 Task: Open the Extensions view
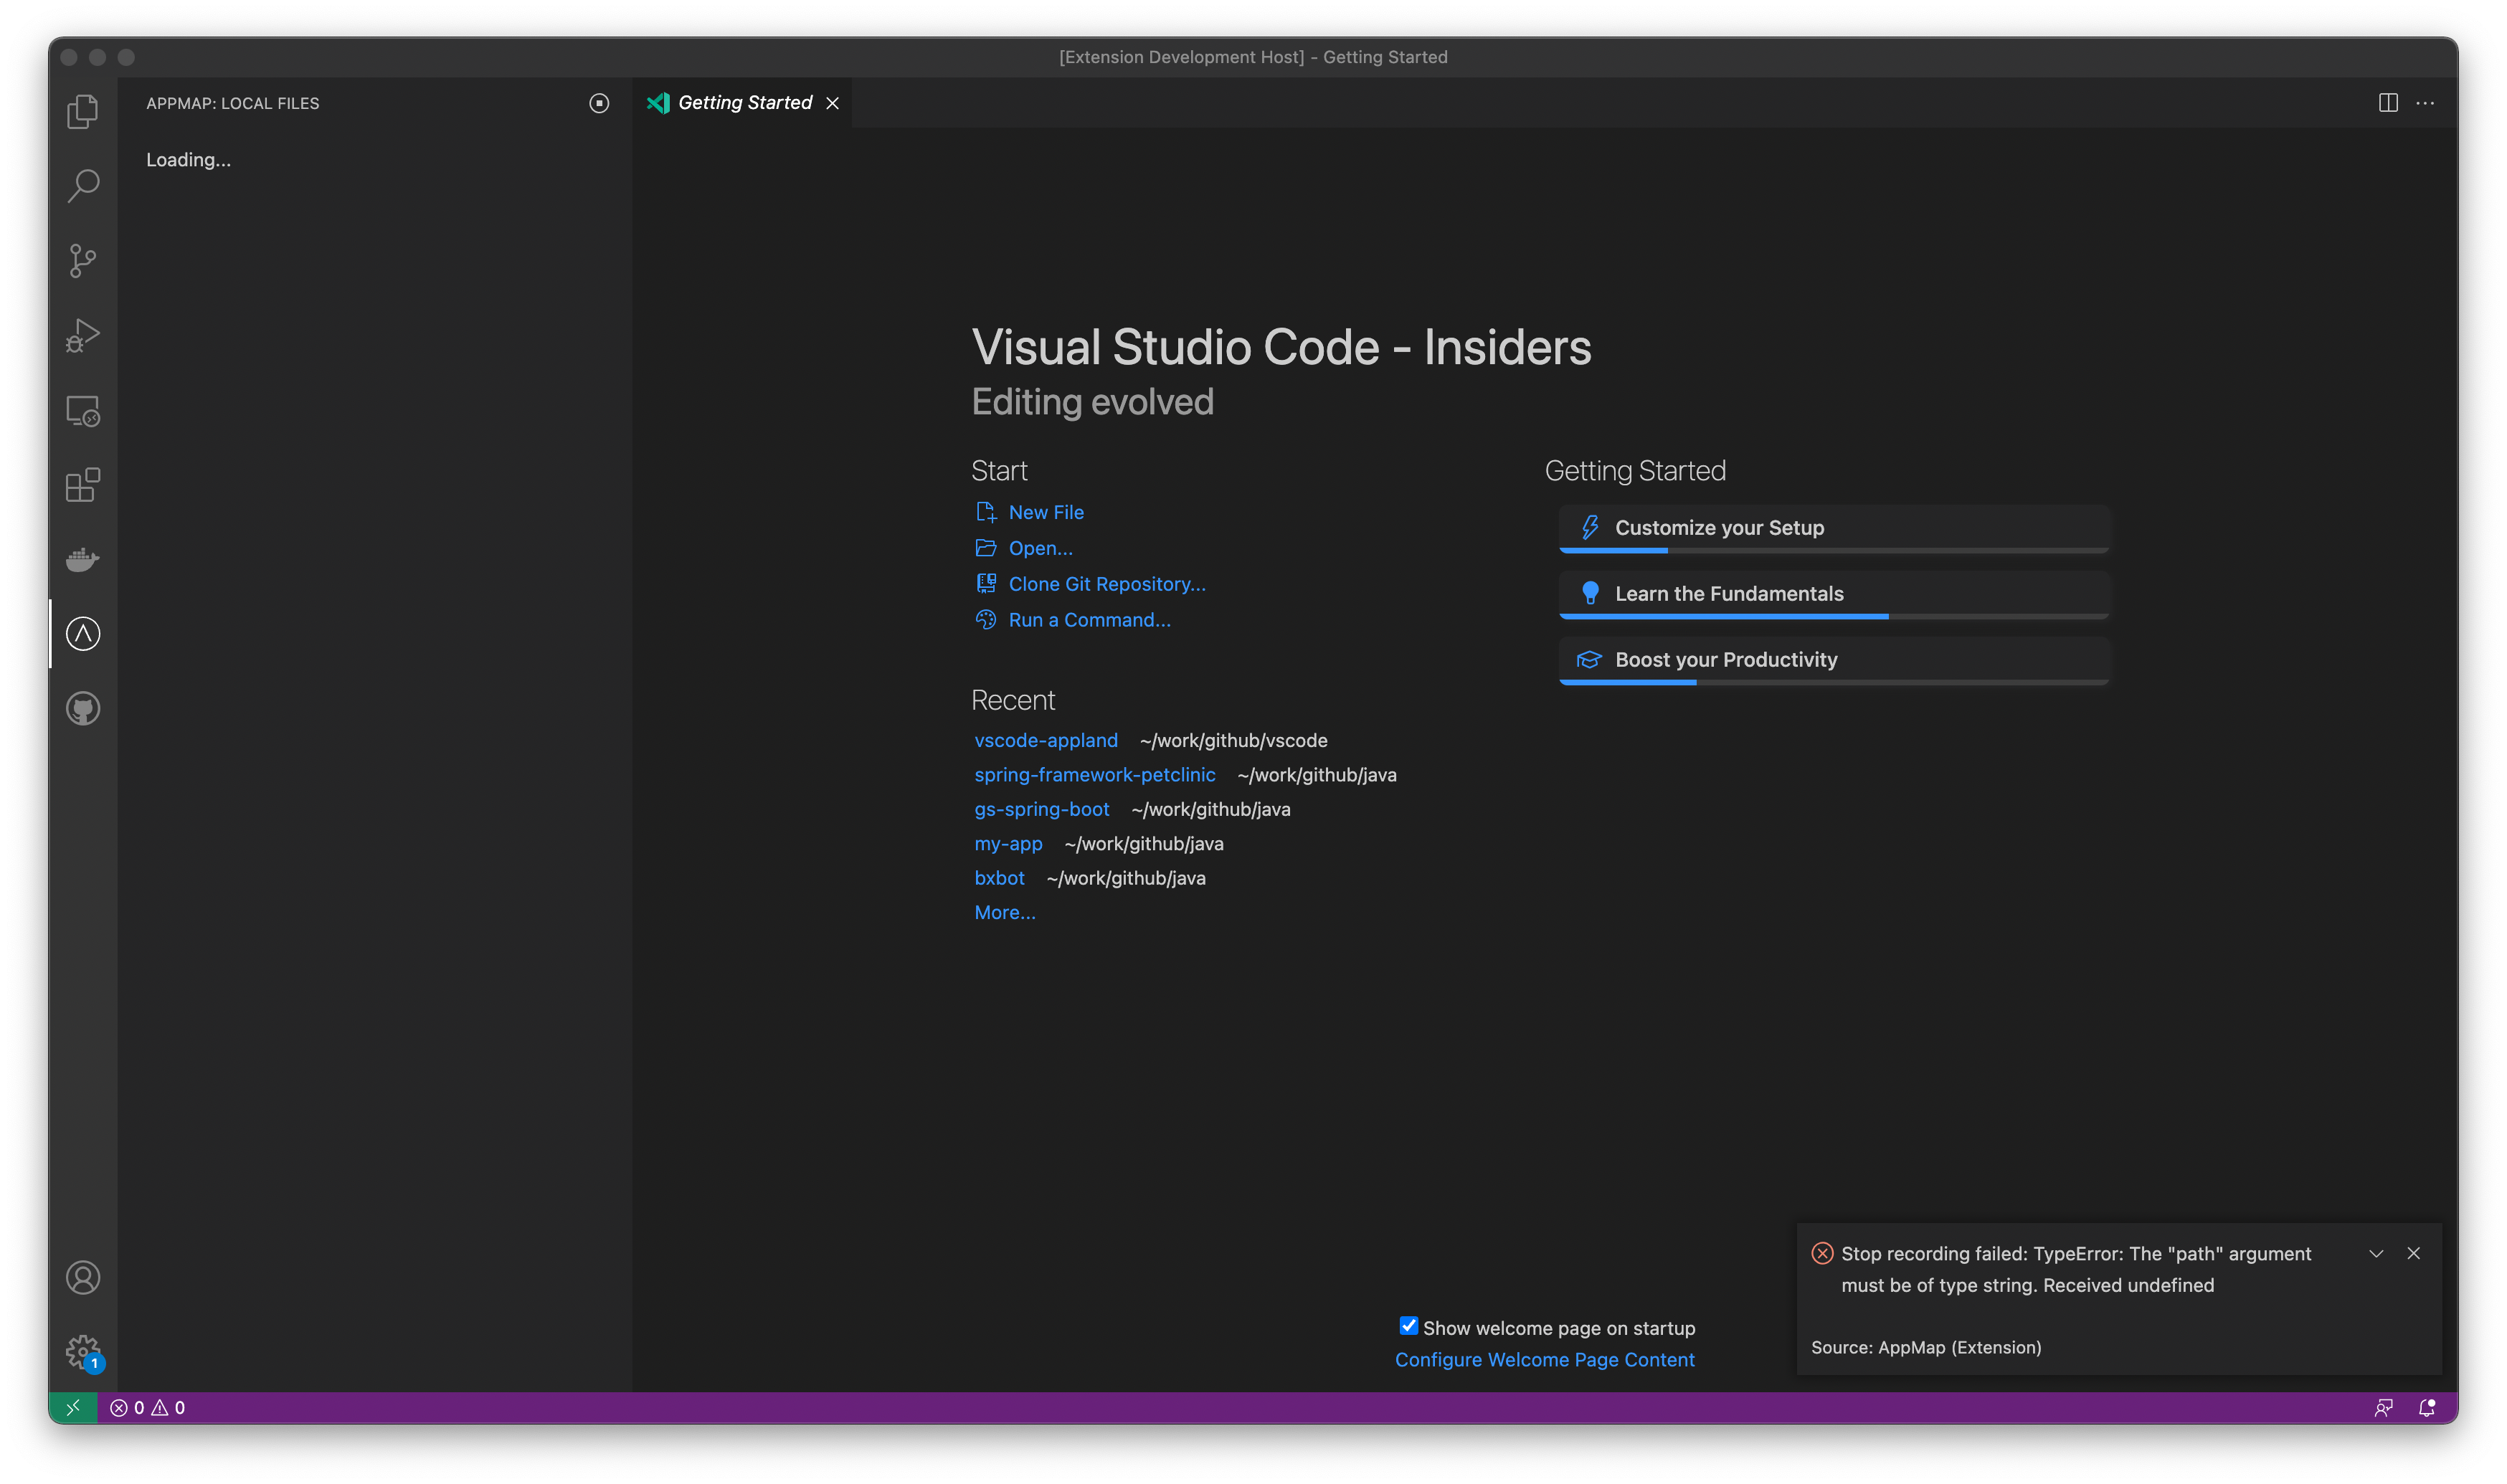pos(83,485)
